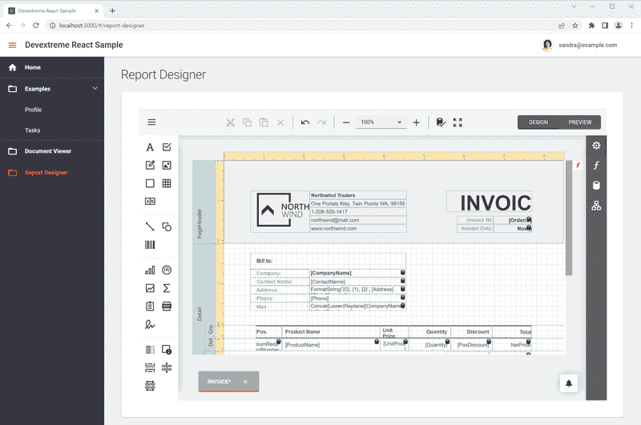The width and height of the screenshot is (641, 425).
Task: Click the INVOICE title label on report
Action: coord(490,202)
